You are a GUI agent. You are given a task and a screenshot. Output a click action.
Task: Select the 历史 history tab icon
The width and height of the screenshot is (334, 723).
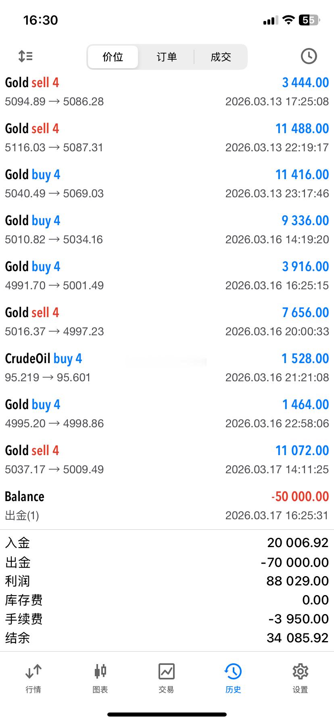[x=233, y=672]
